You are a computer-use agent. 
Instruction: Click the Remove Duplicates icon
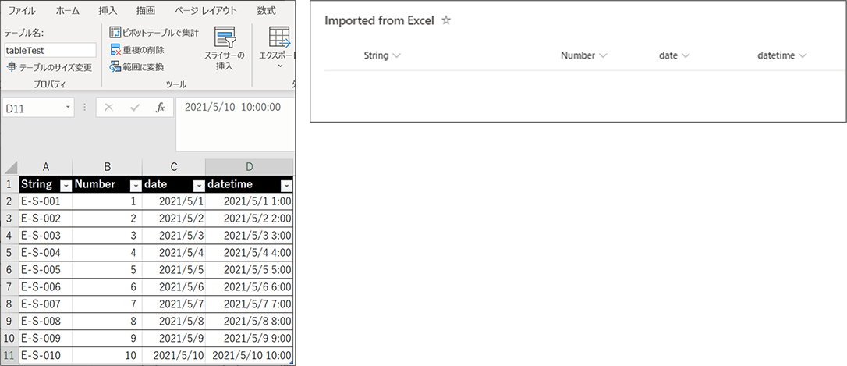[x=115, y=50]
